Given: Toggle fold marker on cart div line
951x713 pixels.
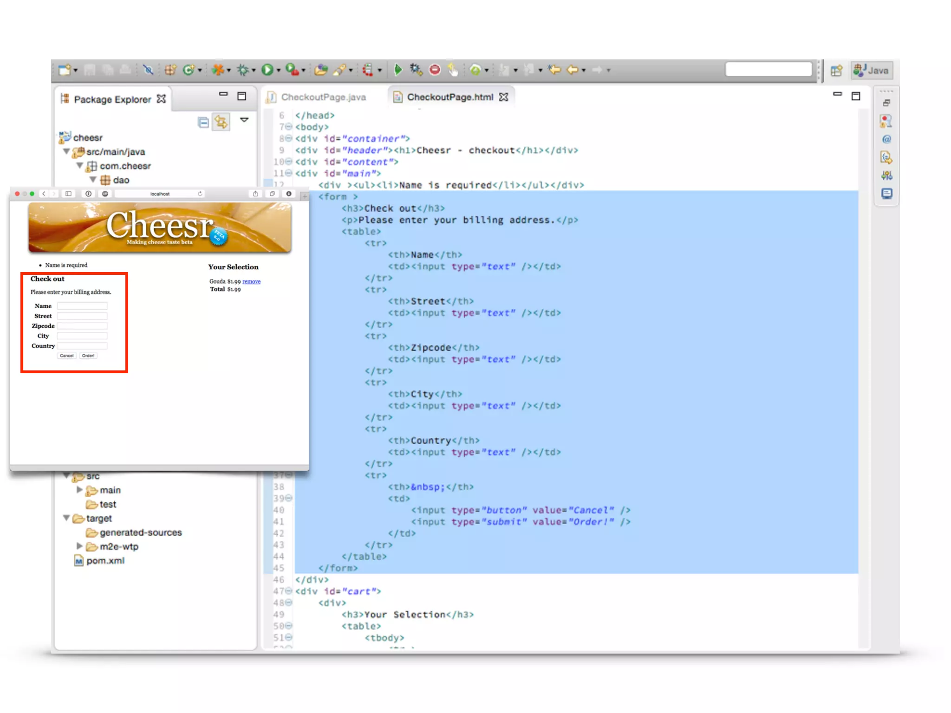Looking at the screenshot, I should 288,591.
